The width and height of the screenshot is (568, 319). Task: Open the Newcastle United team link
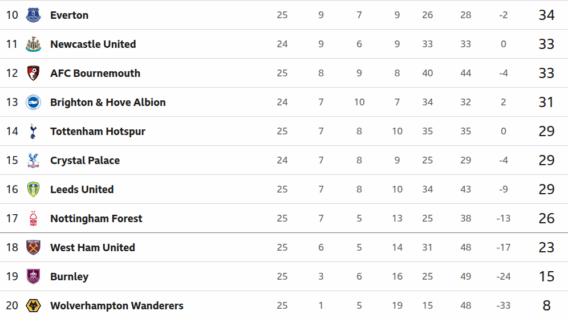coord(93,44)
